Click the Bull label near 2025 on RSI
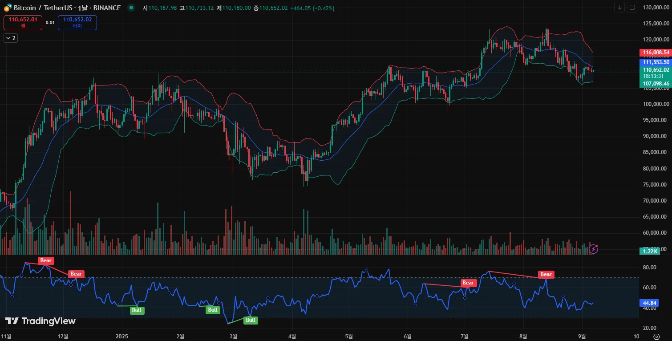 (137, 310)
